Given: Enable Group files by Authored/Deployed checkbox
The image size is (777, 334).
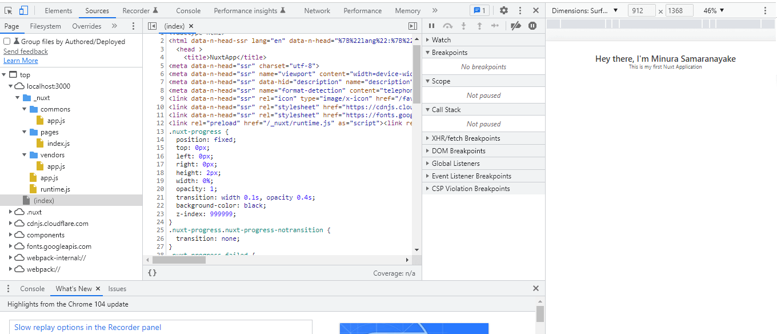Looking at the screenshot, I should pyautogui.click(x=7, y=42).
